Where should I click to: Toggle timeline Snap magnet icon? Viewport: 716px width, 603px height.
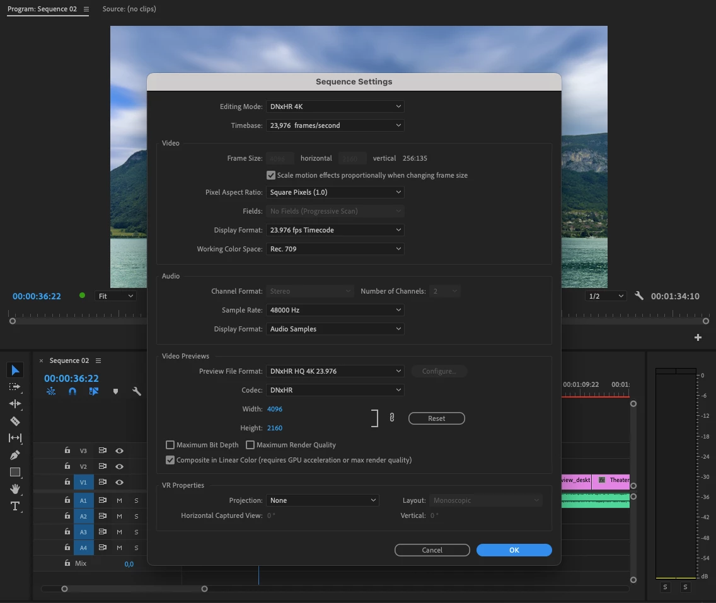tap(72, 391)
